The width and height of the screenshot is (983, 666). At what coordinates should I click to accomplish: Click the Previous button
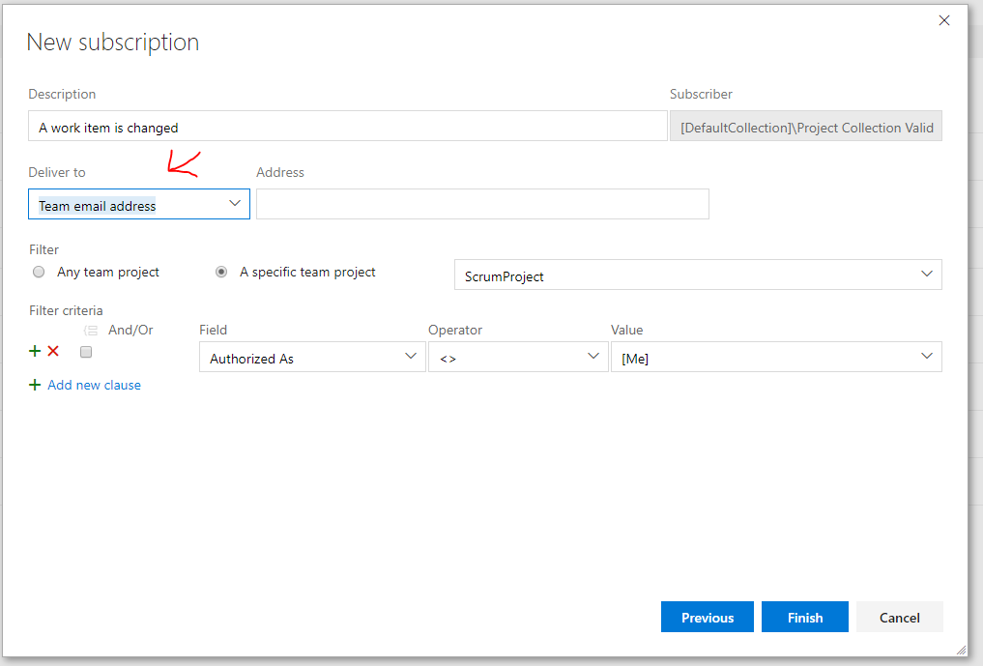click(708, 618)
